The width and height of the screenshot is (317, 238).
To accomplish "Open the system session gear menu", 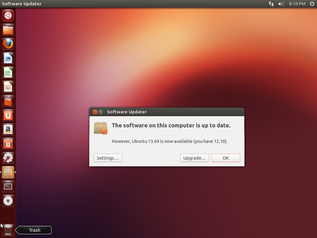I will pos(312,4).
